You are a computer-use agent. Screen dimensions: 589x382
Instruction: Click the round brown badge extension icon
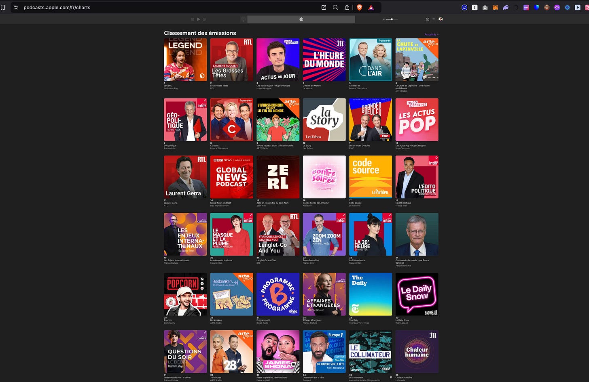pyautogui.click(x=547, y=7)
